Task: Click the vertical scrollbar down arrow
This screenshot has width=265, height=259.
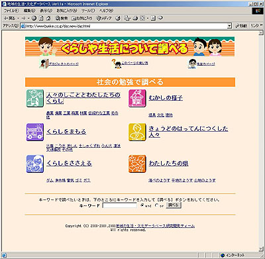Action: coord(261,249)
